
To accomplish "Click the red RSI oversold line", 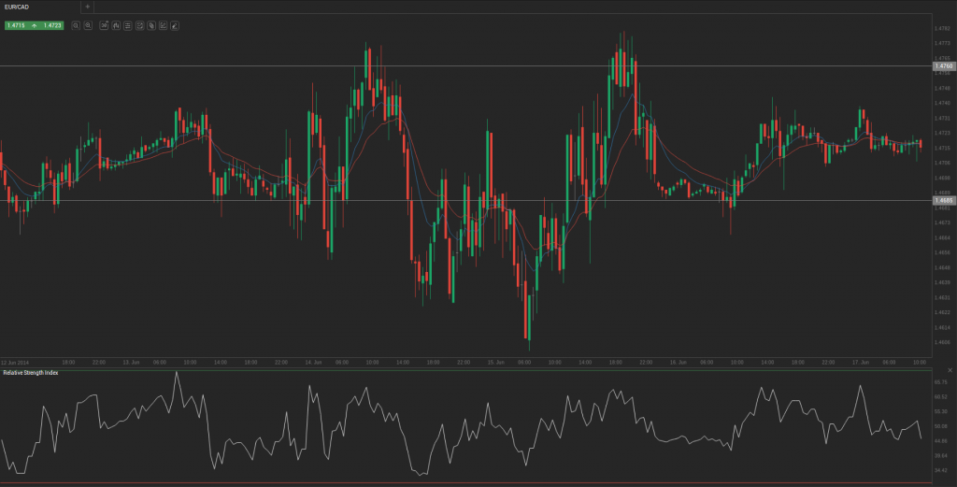I will 467,482.
